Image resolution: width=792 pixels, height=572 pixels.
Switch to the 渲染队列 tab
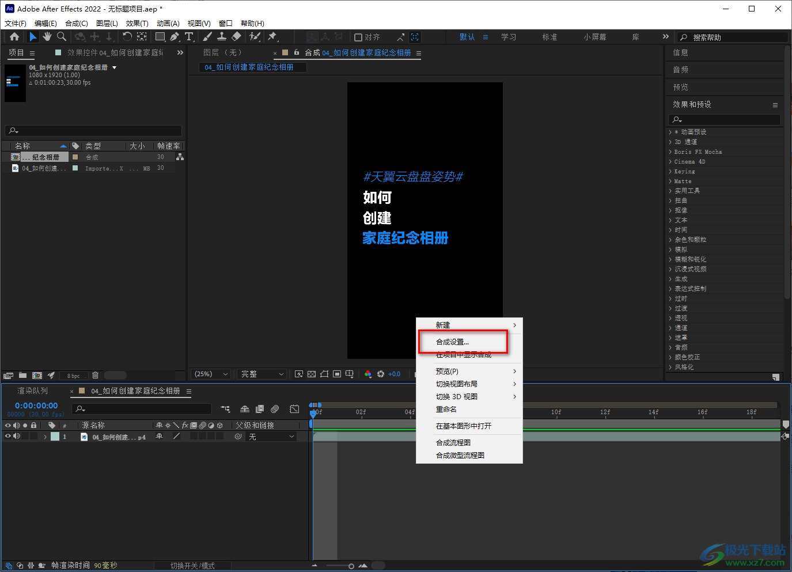tap(32, 391)
